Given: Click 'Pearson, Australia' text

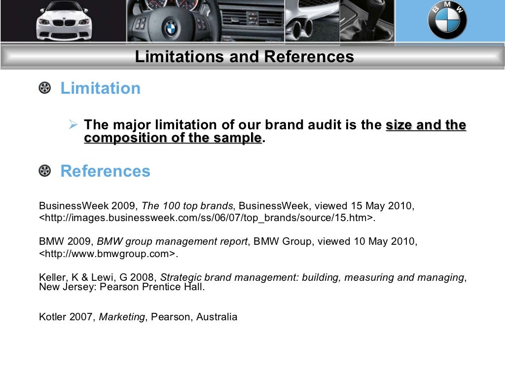Looking at the screenshot, I should click(x=194, y=317).
